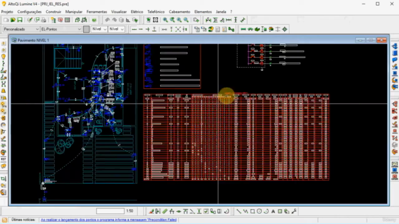Click the green curved conduit icon

(250, 29)
